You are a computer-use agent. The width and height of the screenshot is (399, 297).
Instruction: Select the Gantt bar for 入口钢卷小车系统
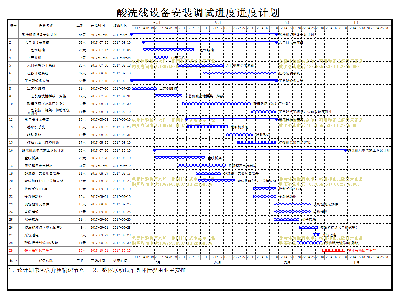(200, 65)
